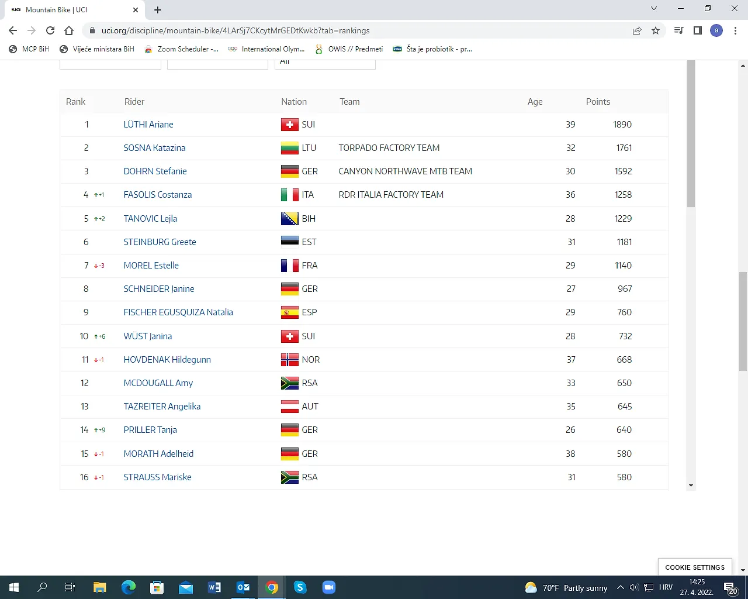Open the tab list chevron
This screenshot has height=599, width=748.
tap(653, 9)
